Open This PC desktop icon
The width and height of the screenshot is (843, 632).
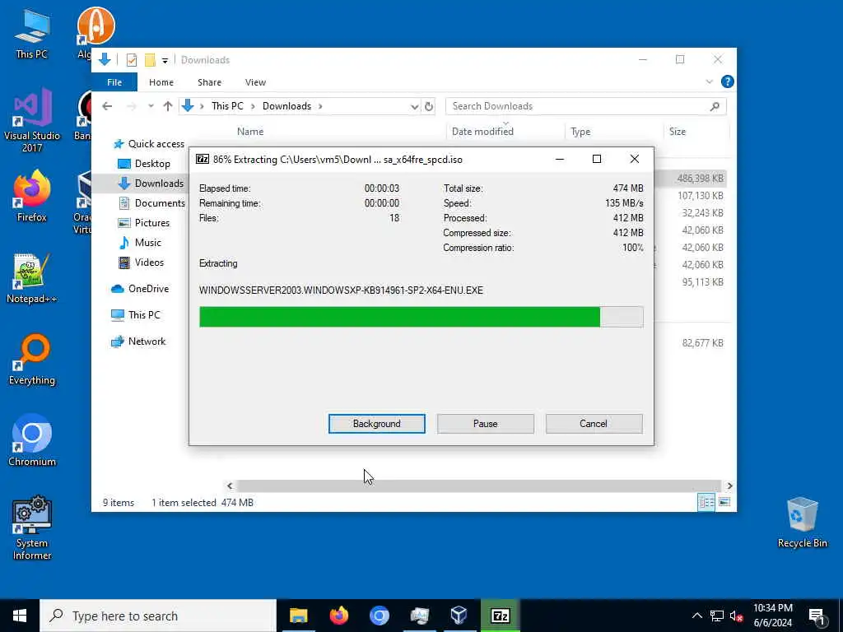point(32,34)
